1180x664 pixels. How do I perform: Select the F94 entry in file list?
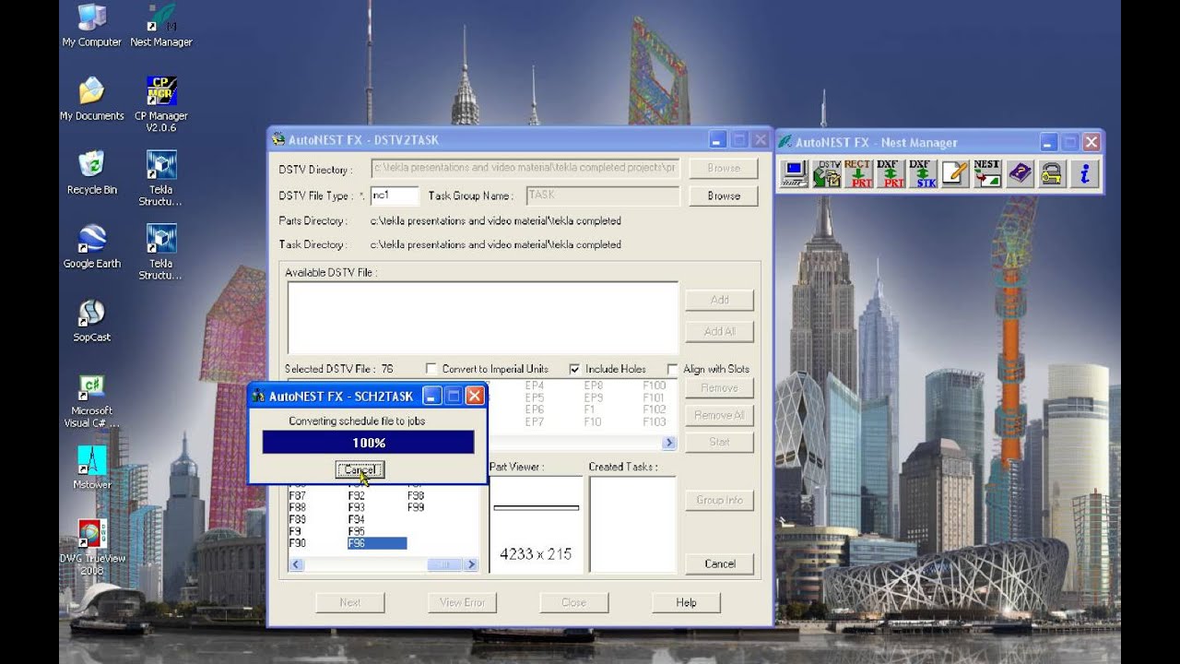356,520
